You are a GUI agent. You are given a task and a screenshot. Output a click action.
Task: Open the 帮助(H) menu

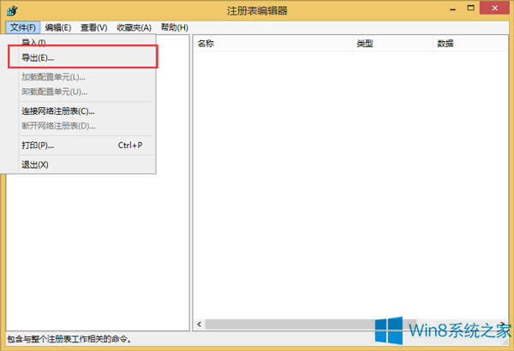[x=175, y=27]
